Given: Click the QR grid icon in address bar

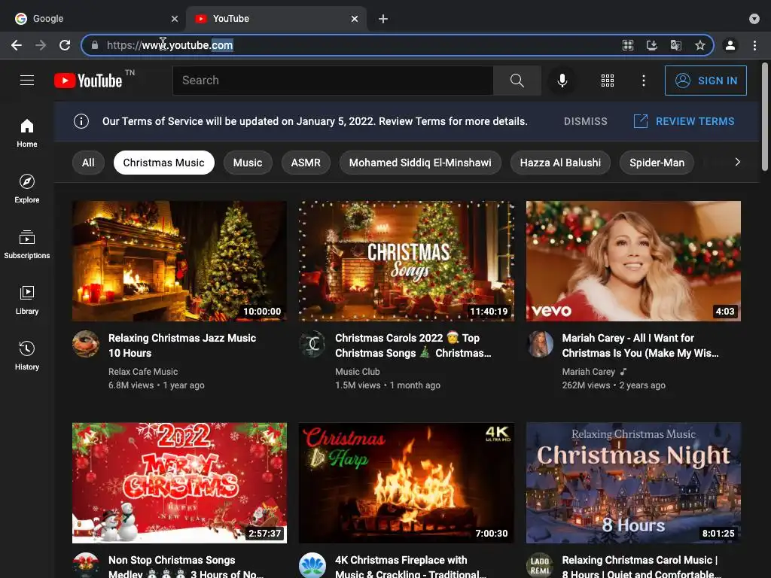Looking at the screenshot, I should point(628,45).
